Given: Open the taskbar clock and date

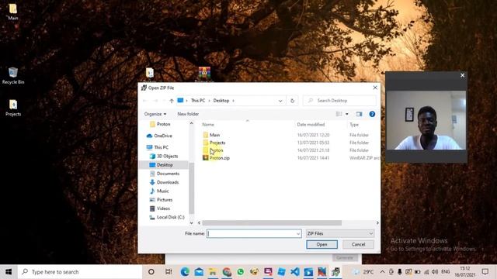Looking at the screenshot, I should click(465, 272).
